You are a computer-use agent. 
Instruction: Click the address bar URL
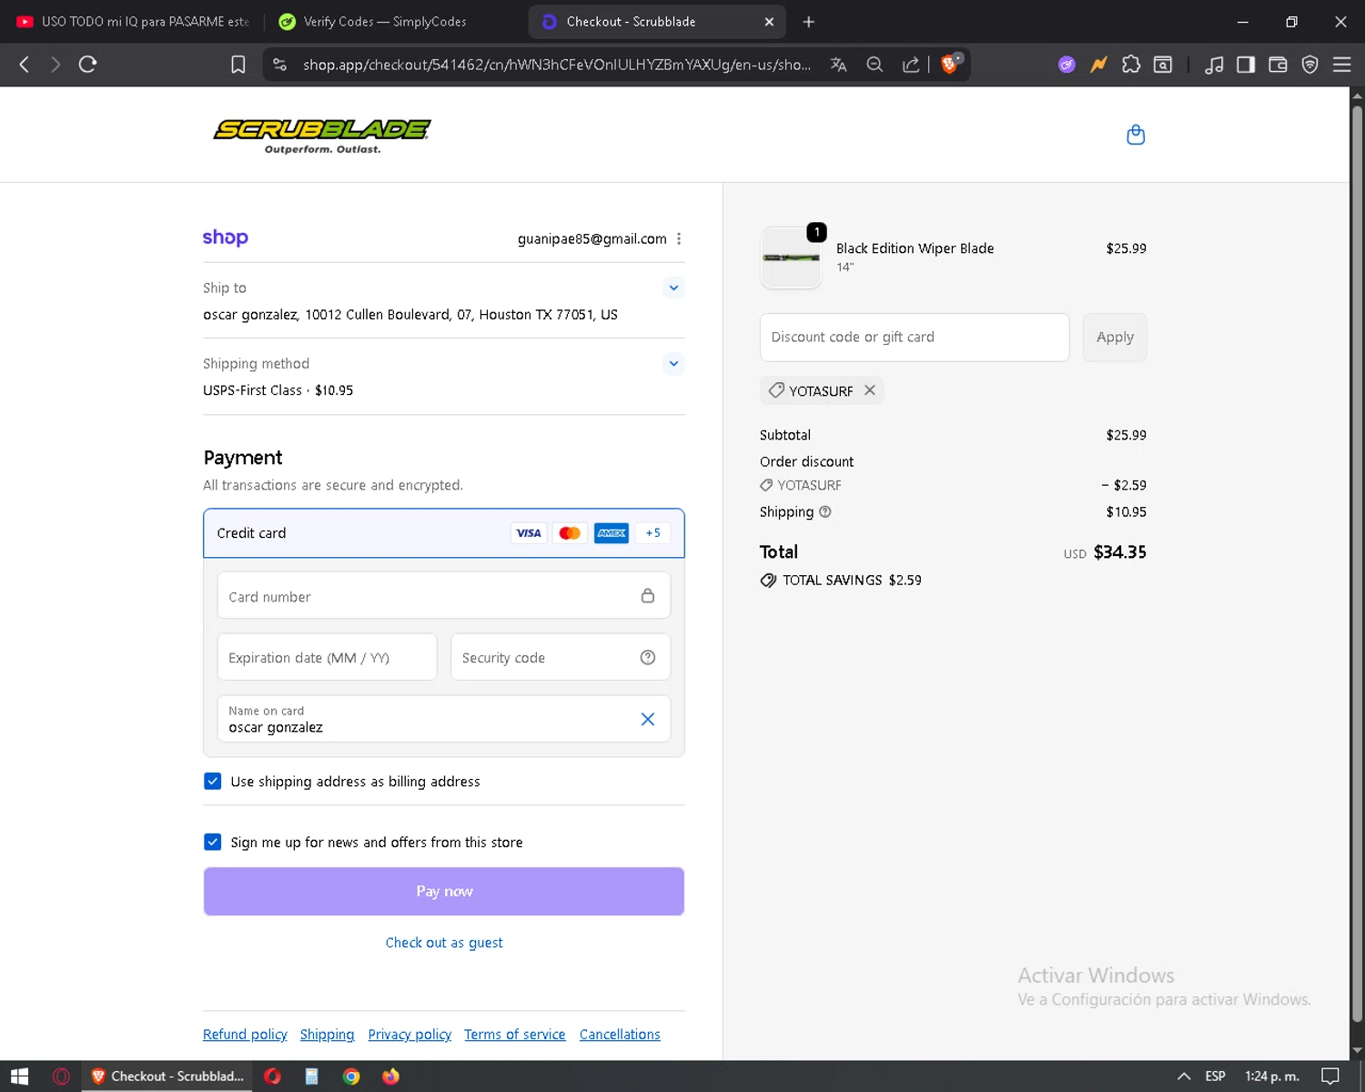coord(557,65)
